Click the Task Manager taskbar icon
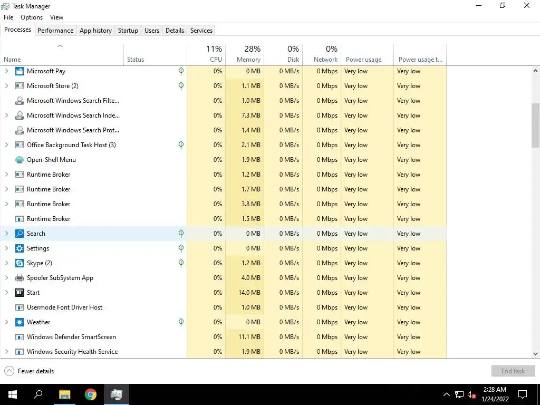 coord(117,394)
